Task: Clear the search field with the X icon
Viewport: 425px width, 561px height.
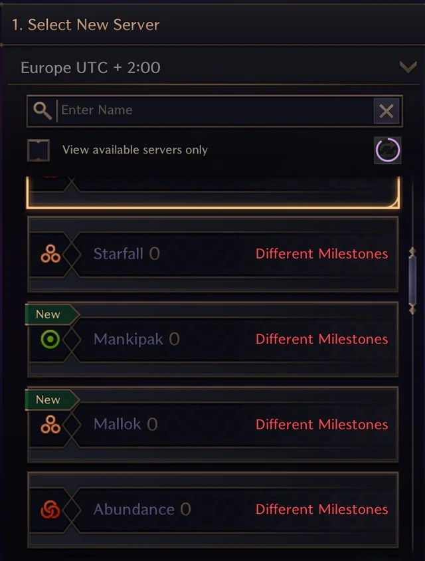Action: pos(386,110)
